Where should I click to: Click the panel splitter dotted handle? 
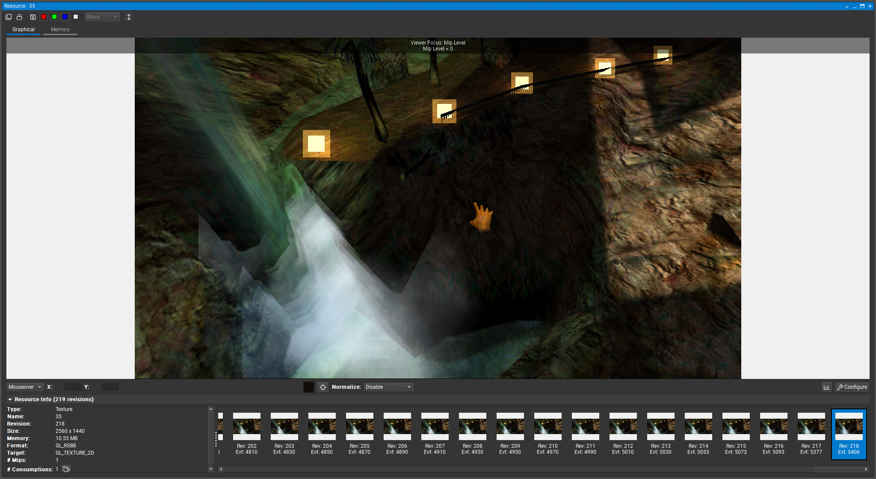pos(216,439)
